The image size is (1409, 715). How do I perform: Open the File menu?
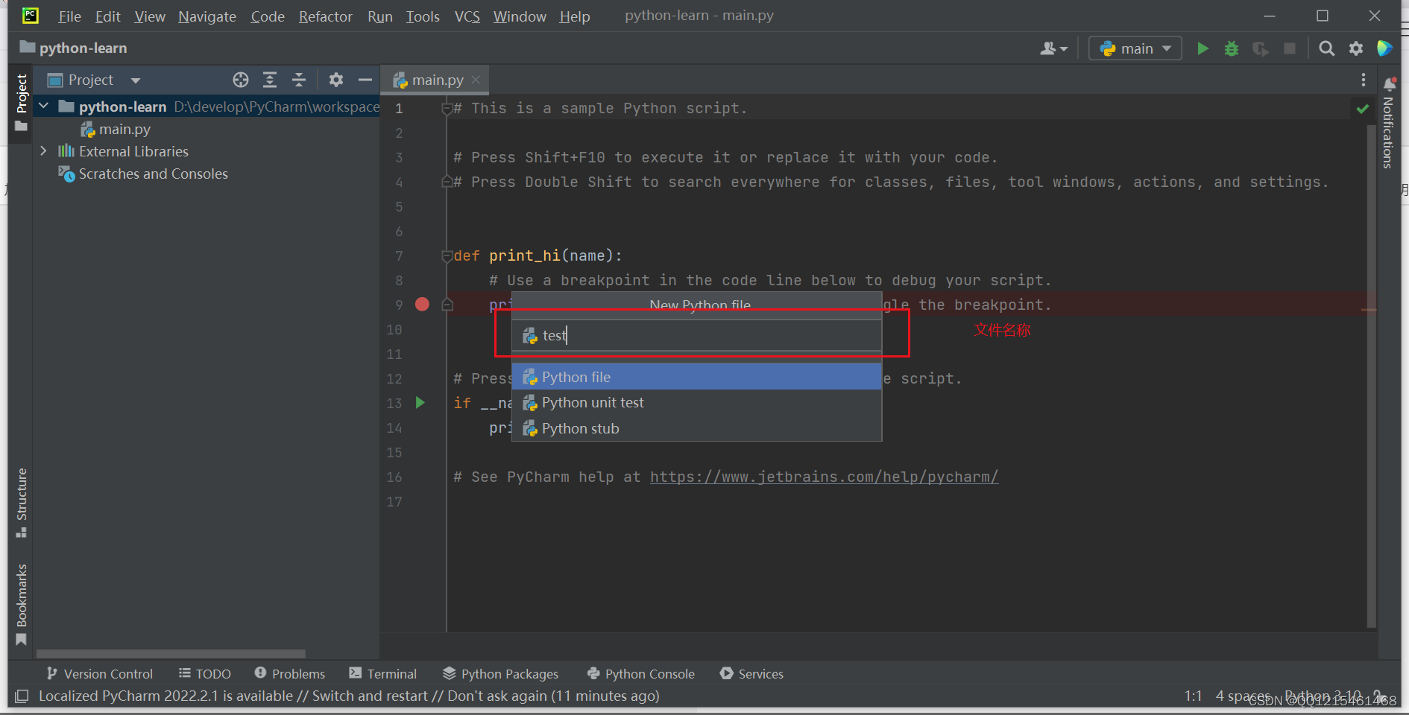coord(69,16)
